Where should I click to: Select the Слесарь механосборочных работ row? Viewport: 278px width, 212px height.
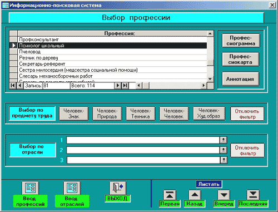[112, 76]
